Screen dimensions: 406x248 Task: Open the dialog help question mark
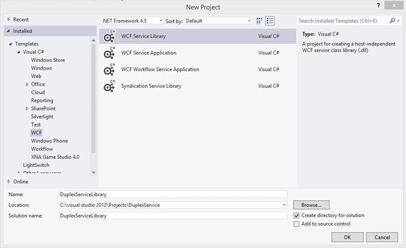pyautogui.click(x=378, y=5)
